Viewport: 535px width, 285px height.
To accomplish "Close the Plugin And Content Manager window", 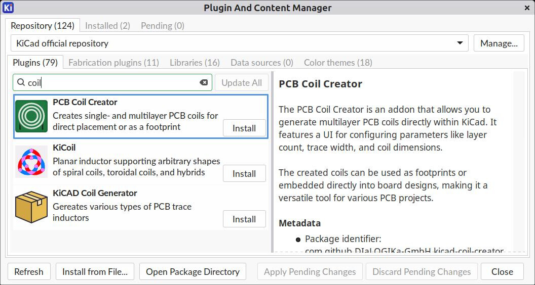I will tap(527, 8).
